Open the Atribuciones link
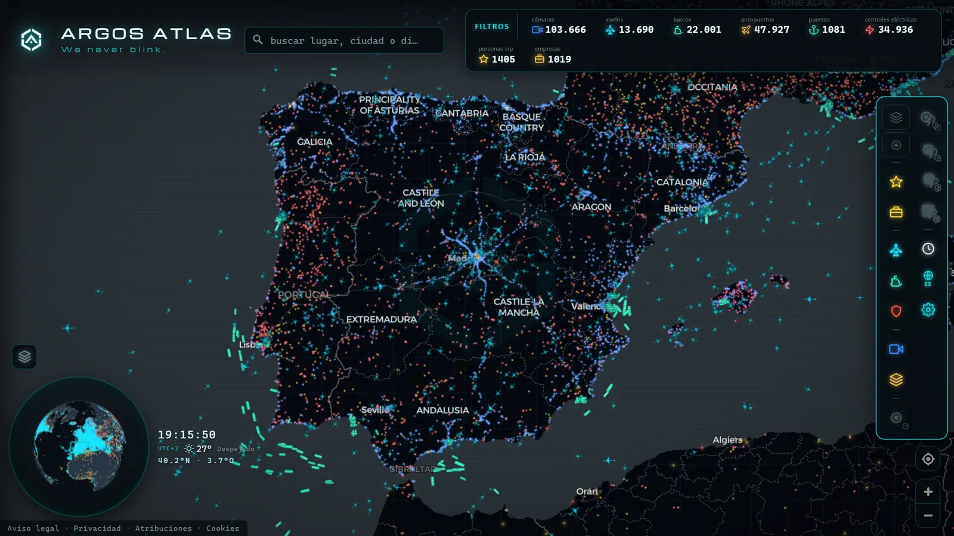Image resolution: width=954 pixels, height=536 pixels. 163,528
